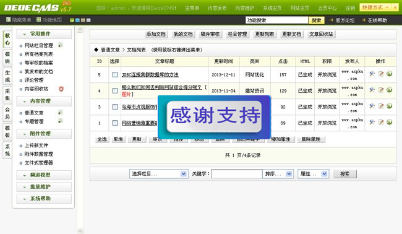The height and width of the screenshot is (234, 402).
Task: Switch to the 采集 vertical tab
Action: tap(7, 95)
